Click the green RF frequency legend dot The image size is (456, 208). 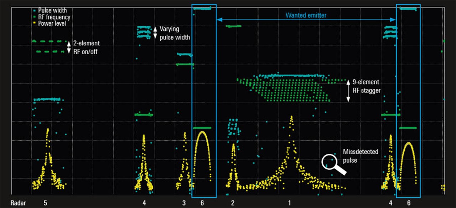tap(34, 17)
